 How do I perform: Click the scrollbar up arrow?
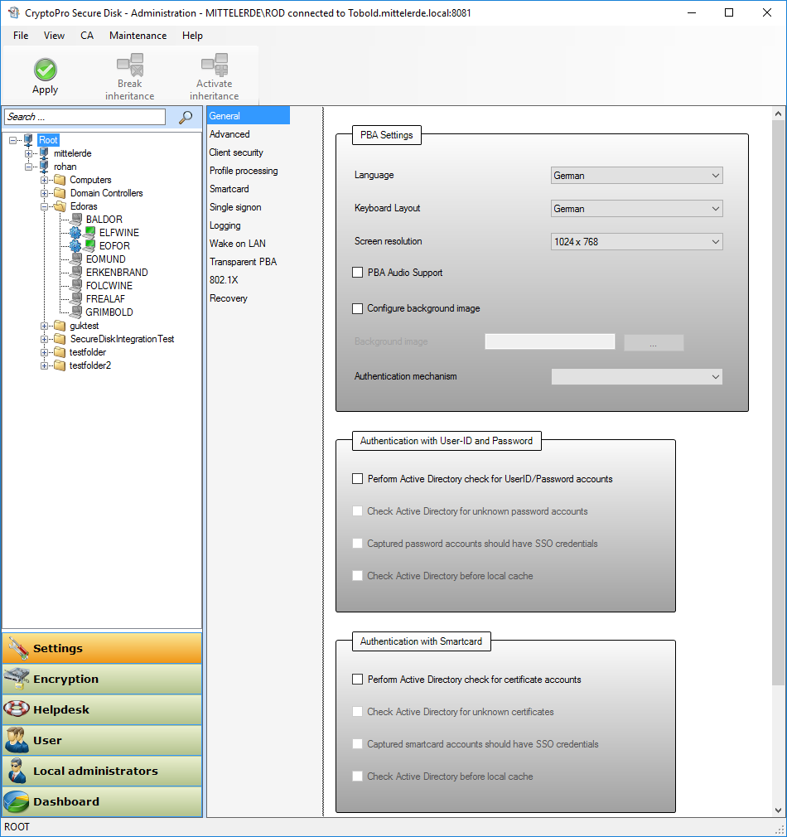pos(778,114)
